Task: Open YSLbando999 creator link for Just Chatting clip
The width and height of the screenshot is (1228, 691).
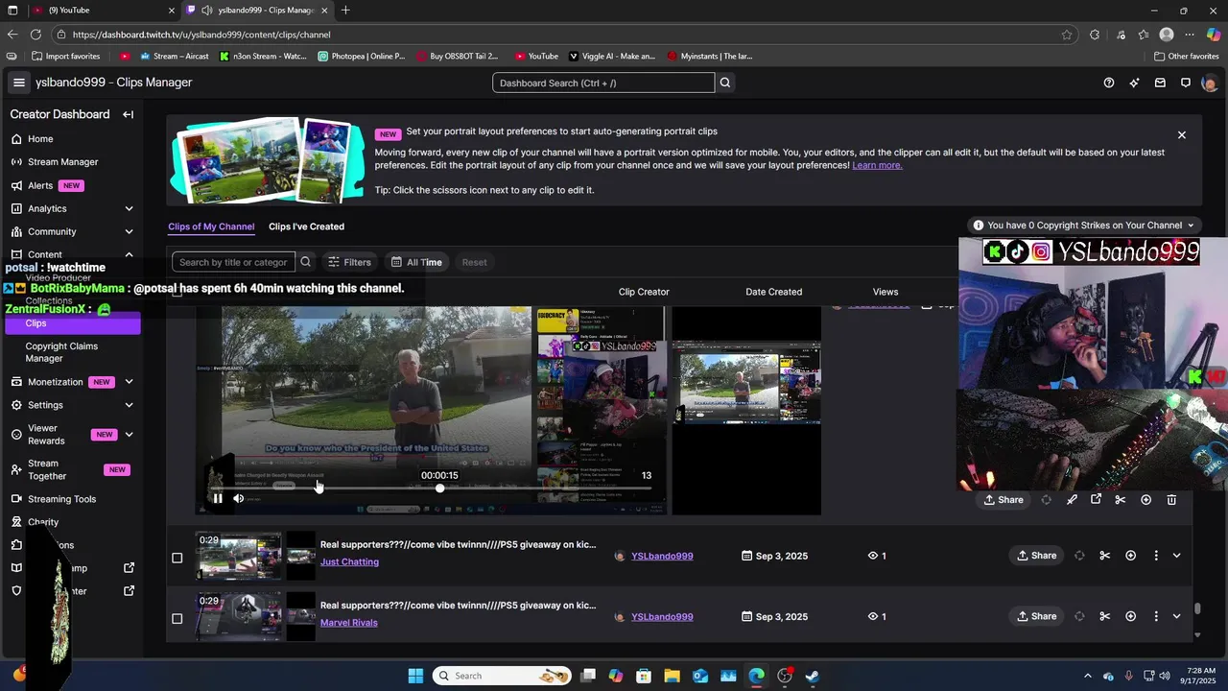Action: coord(662,556)
